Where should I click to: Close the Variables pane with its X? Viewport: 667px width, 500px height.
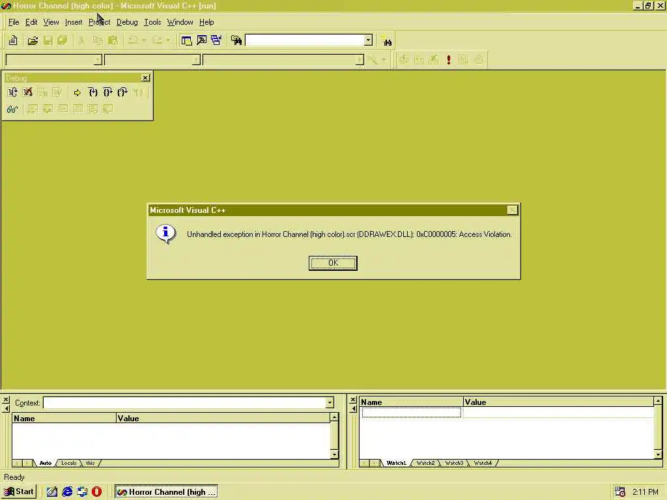pos(5,400)
